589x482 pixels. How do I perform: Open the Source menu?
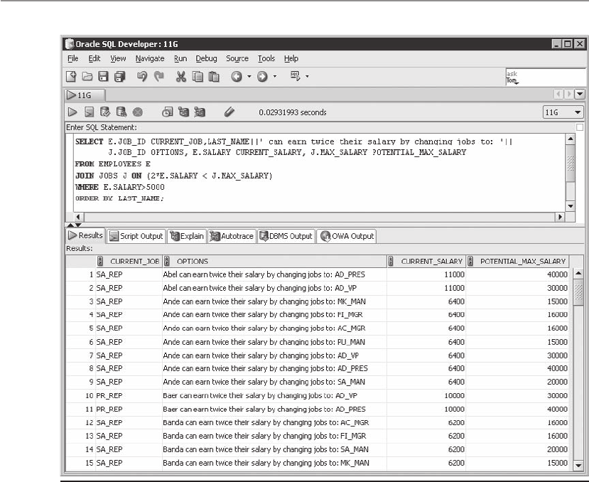click(237, 59)
